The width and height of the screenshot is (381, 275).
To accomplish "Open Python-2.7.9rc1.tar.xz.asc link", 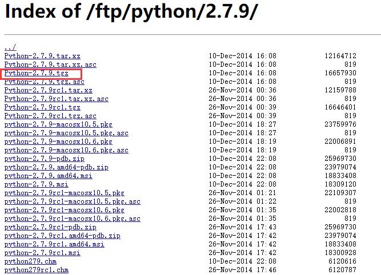I will (57, 99).
